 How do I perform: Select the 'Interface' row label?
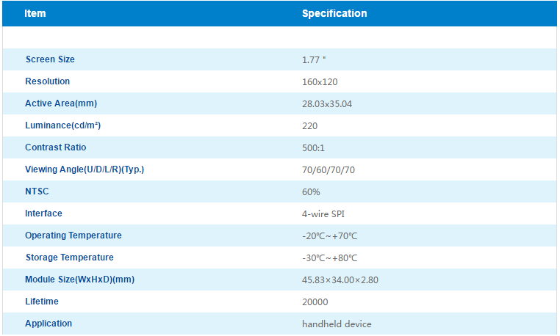[x=43, y=213]
